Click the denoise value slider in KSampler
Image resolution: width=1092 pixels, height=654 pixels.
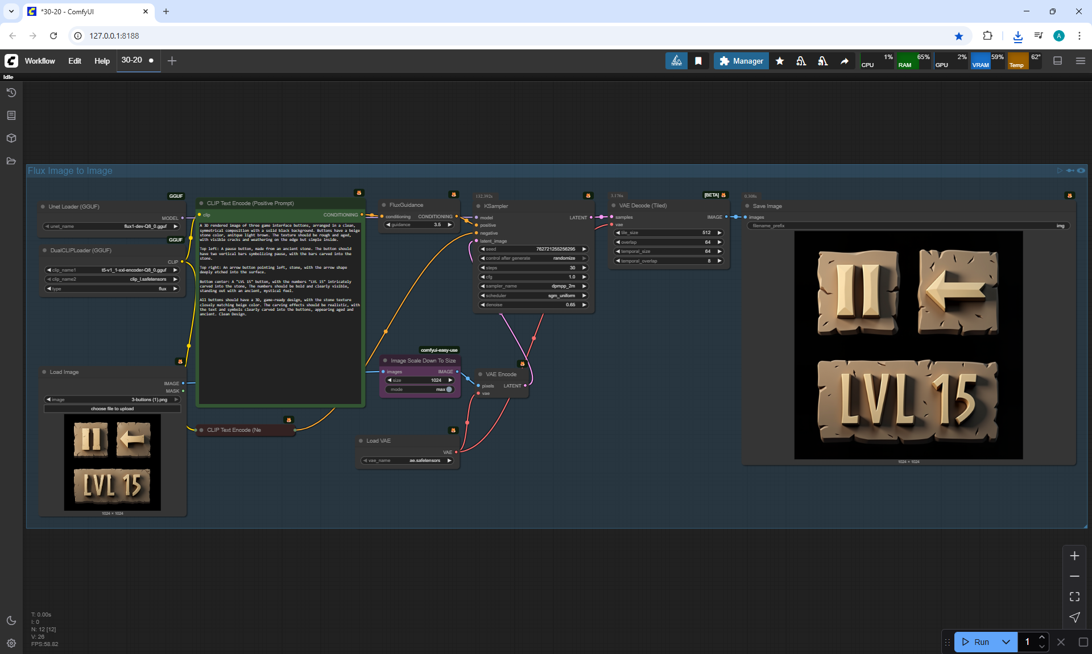(533, 305)
